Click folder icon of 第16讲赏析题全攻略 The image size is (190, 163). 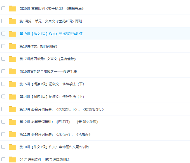12,72
